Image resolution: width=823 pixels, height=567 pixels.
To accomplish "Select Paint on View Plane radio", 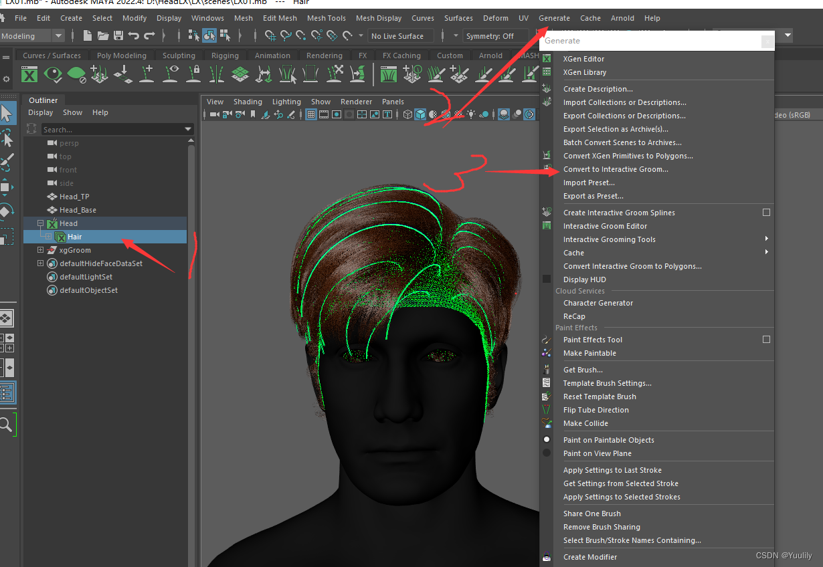I will coord(547,453).
